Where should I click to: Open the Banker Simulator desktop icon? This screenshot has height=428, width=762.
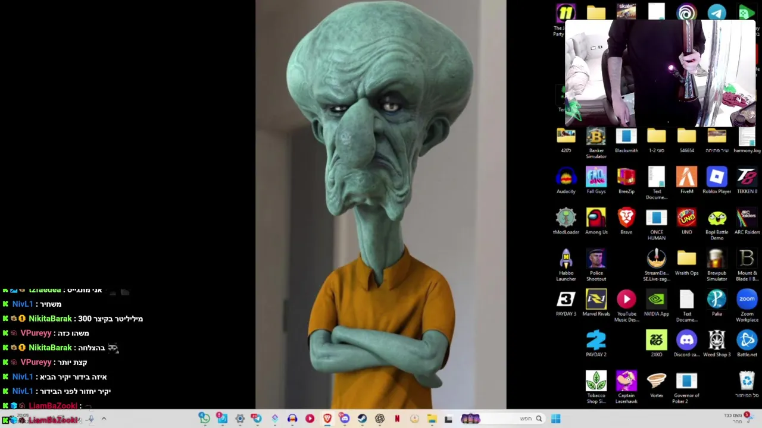point(596,144)
